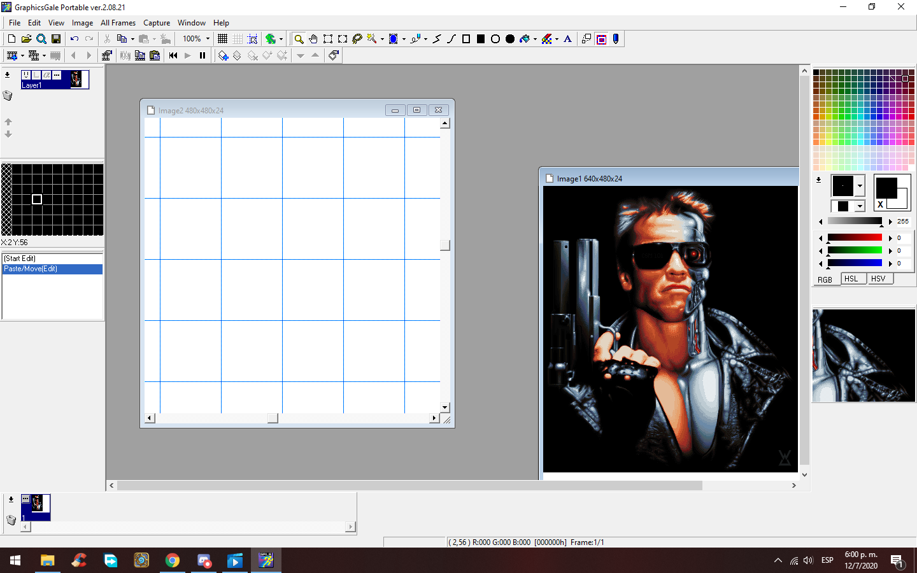Open the Capture menu
Screen dimensions: 917x573
point(157,23)
